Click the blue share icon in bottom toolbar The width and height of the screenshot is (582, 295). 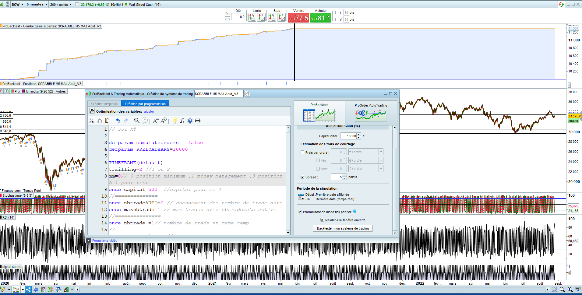pos(28,290)
